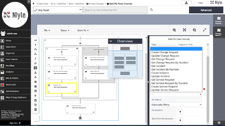
Task: Open the On Failure Automatic Retry dropdown
Action: pyautogui.click(x=176, y=105)
